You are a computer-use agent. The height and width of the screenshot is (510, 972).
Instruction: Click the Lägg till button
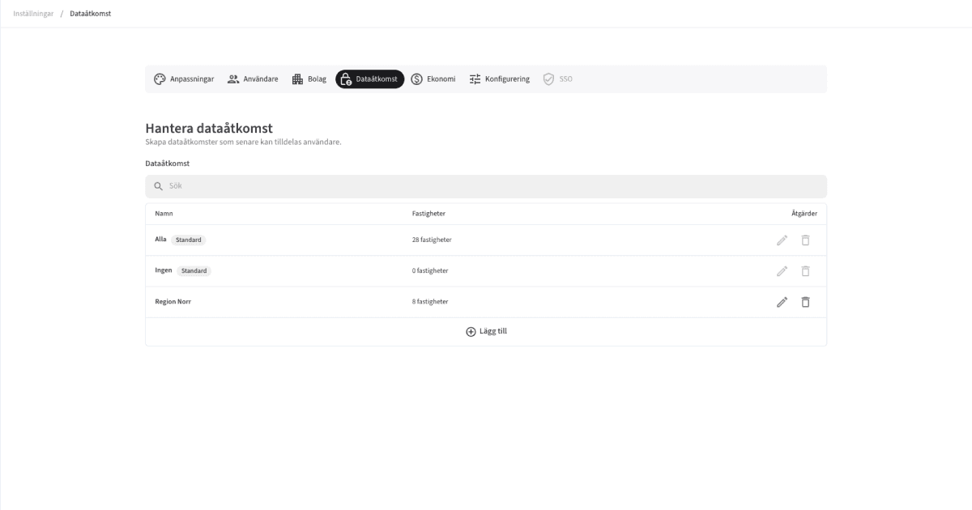(x=485, y=330)
